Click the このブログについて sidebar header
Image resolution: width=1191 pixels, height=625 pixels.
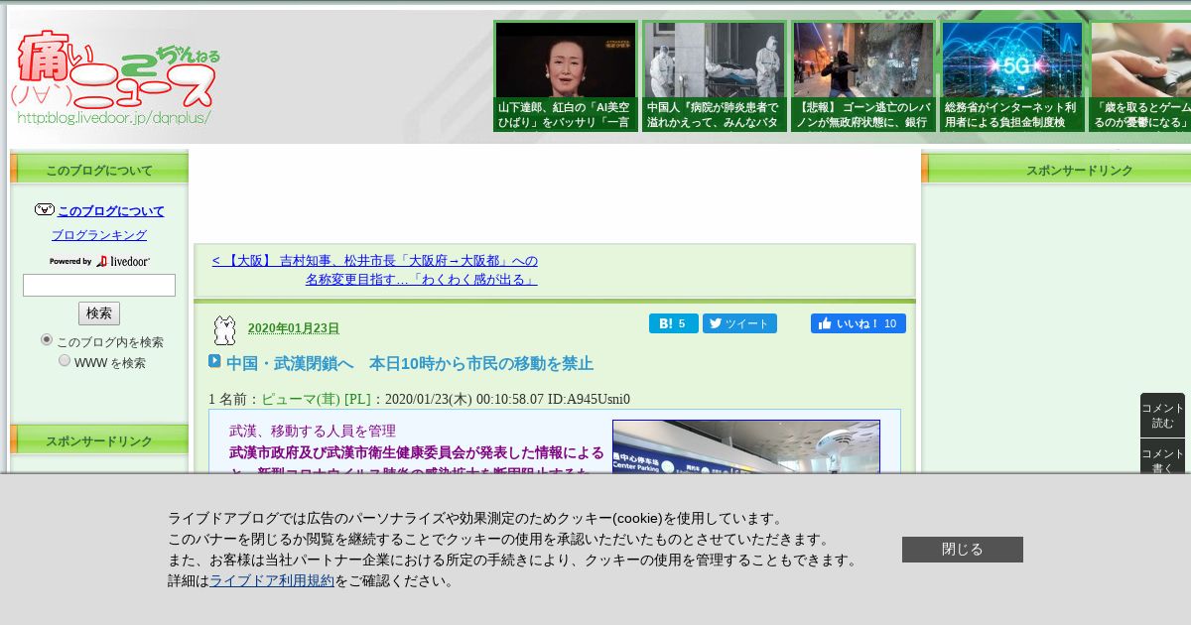(x=99, y=170)
